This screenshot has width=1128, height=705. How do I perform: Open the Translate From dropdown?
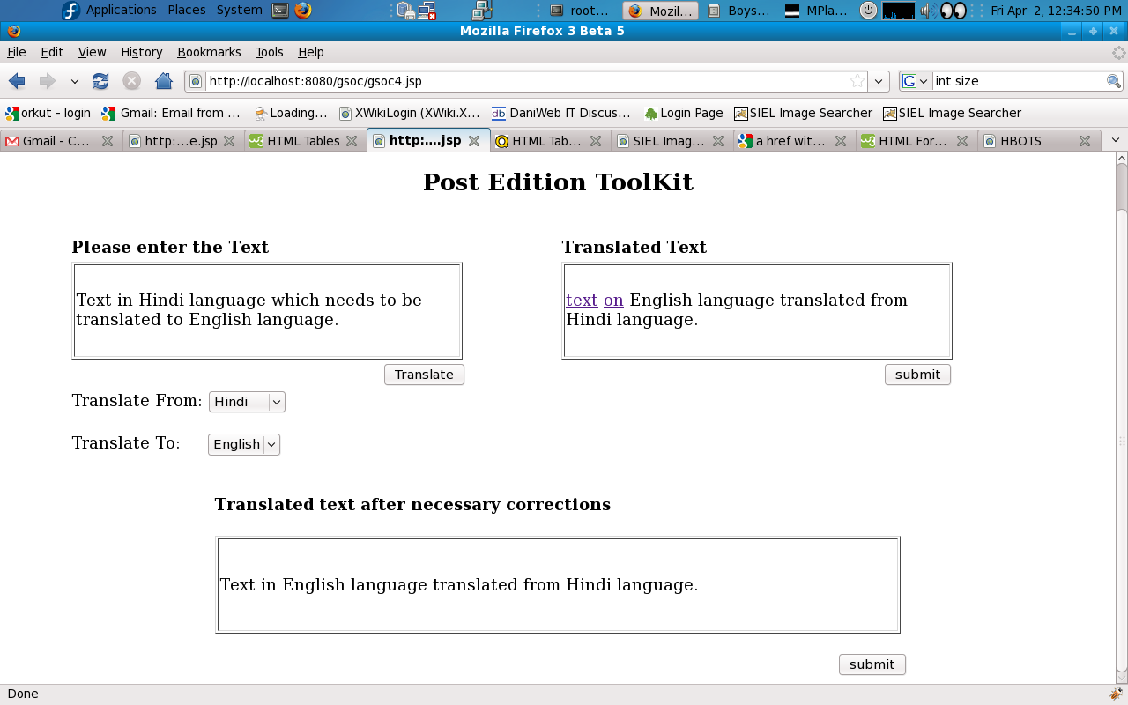247,402
